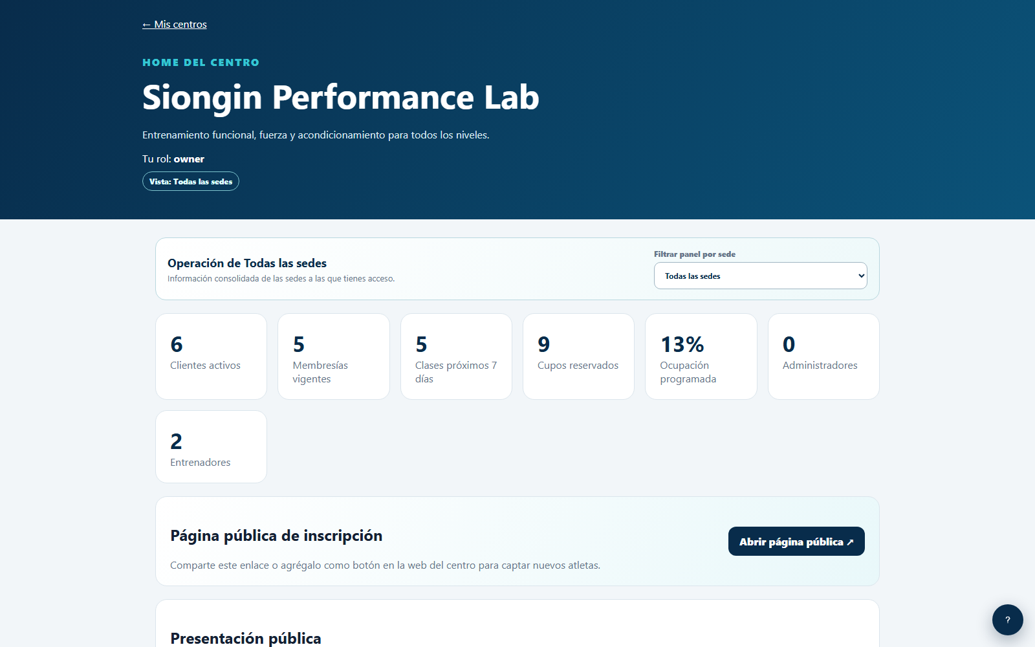Open the help question mark button
Viewport: 1035px width, 647px height.
click(x=1007, y=620)
